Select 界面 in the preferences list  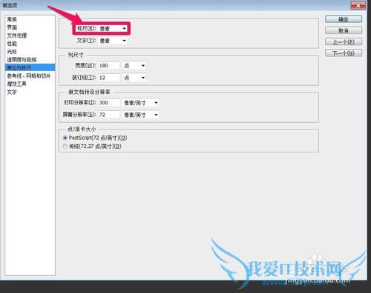[x=30, y=27]
